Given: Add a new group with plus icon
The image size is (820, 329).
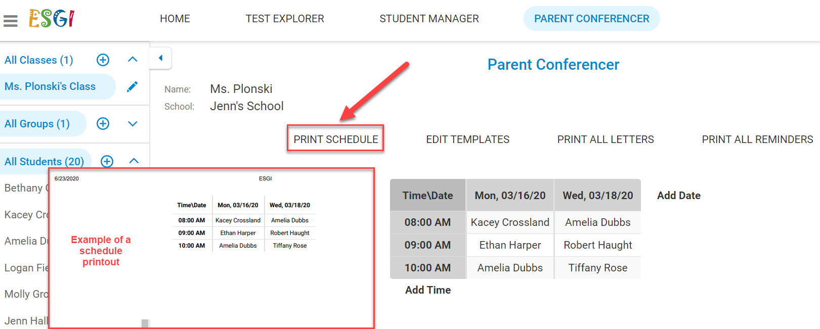Looking at the screenshot, I should click(103, 124).
